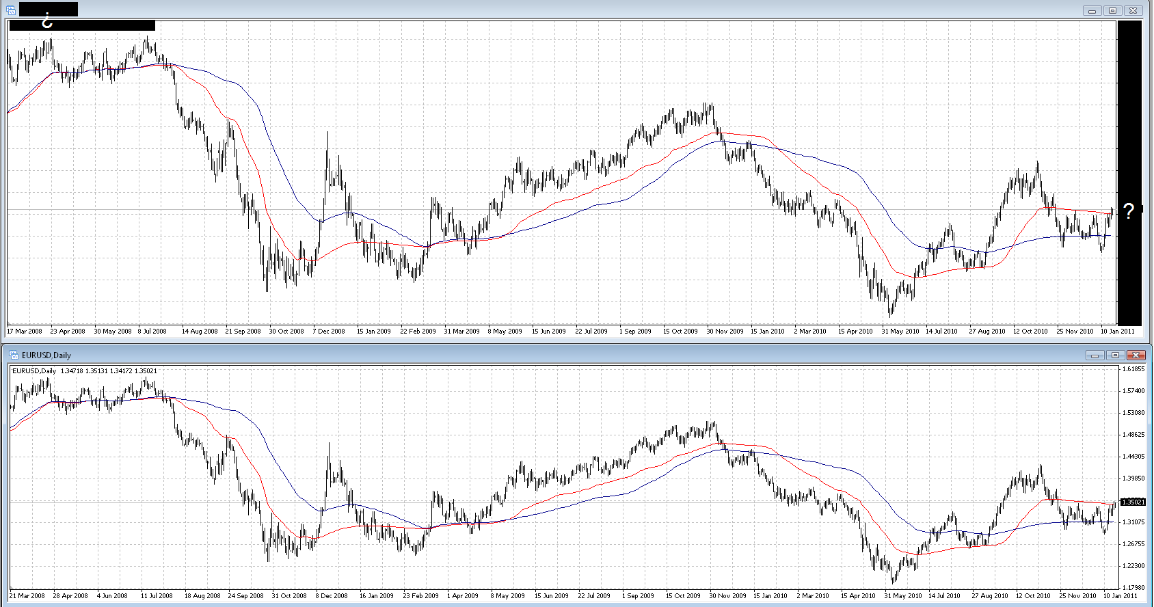Minimize the EURUSD,Daily chart window

(x=1095, y=355)
